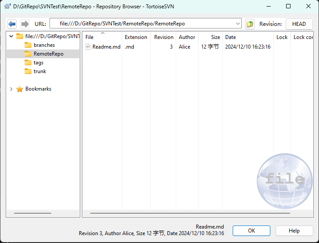This screenshot has width=319, height=243.
Task: Click revision 3 cell of Readme.md
Action: tap(171, 47)
